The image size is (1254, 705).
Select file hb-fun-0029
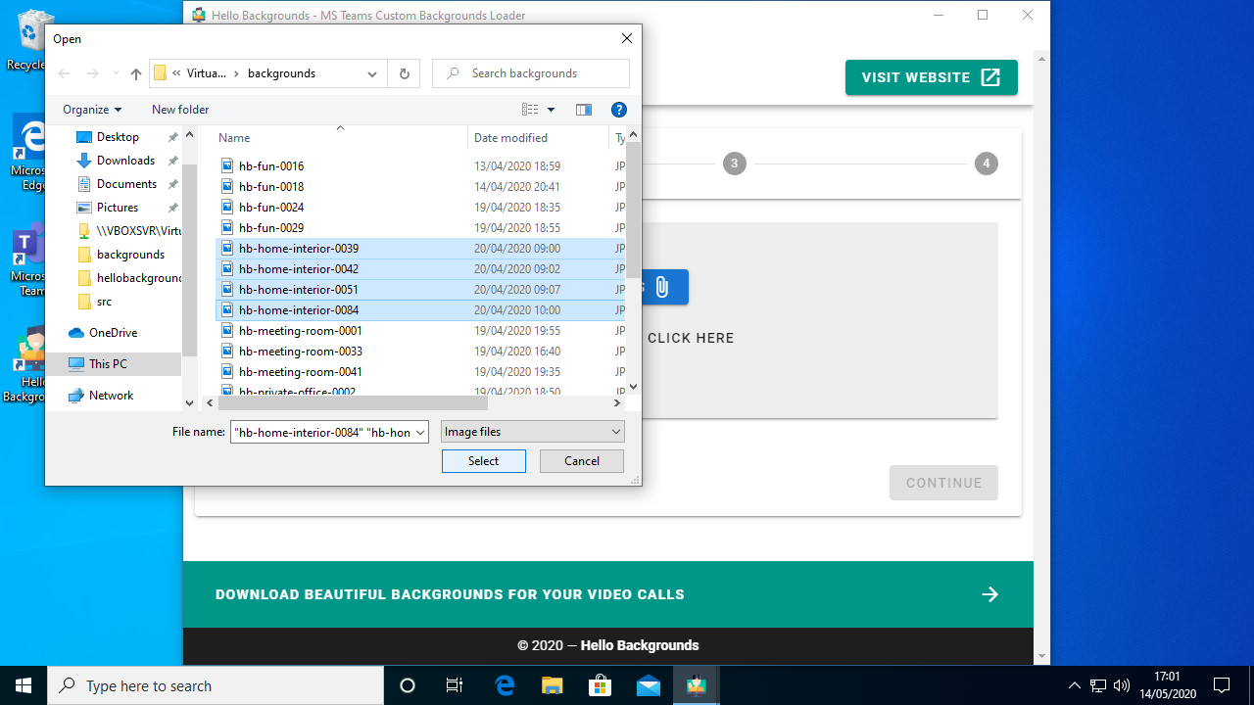271,228
